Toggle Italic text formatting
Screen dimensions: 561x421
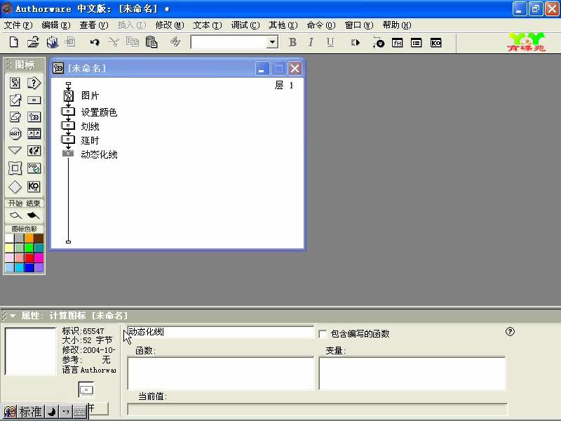point(311,42)
